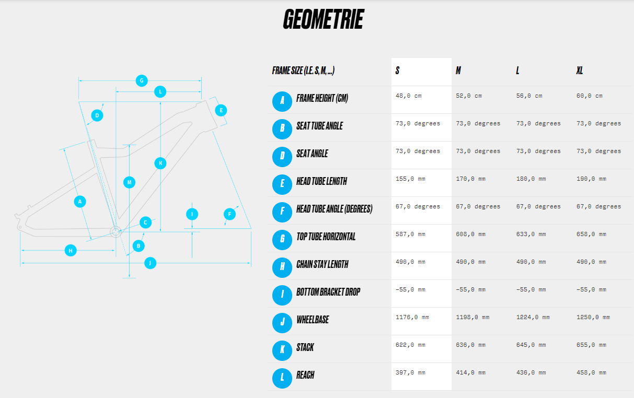Click the A circle icon beside Frame Height

[282, 101]
